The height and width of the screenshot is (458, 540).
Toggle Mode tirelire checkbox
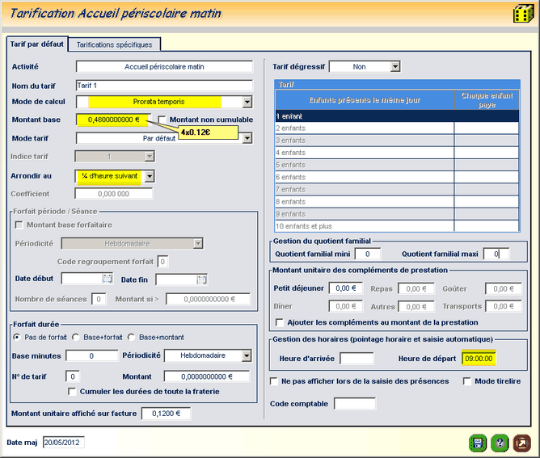point(468,380)
